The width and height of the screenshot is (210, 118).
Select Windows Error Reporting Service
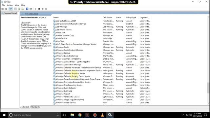point(102,85)
